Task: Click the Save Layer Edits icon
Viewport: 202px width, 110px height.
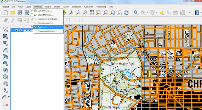Action: (x=20, y=20)
